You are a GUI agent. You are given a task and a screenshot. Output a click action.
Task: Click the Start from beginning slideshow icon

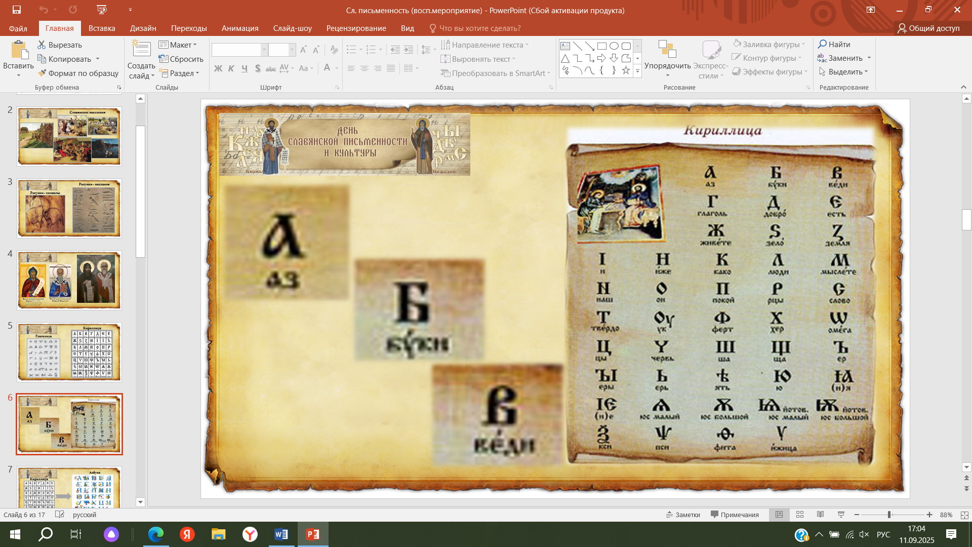[x=102, y=10]
